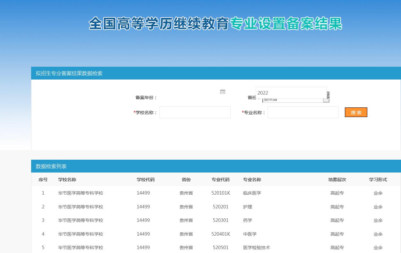Viewport: 401px width, 253px height.
Task: Focus the 专业名称 text field
Action: pyautogui.click(x=303, y=112)
